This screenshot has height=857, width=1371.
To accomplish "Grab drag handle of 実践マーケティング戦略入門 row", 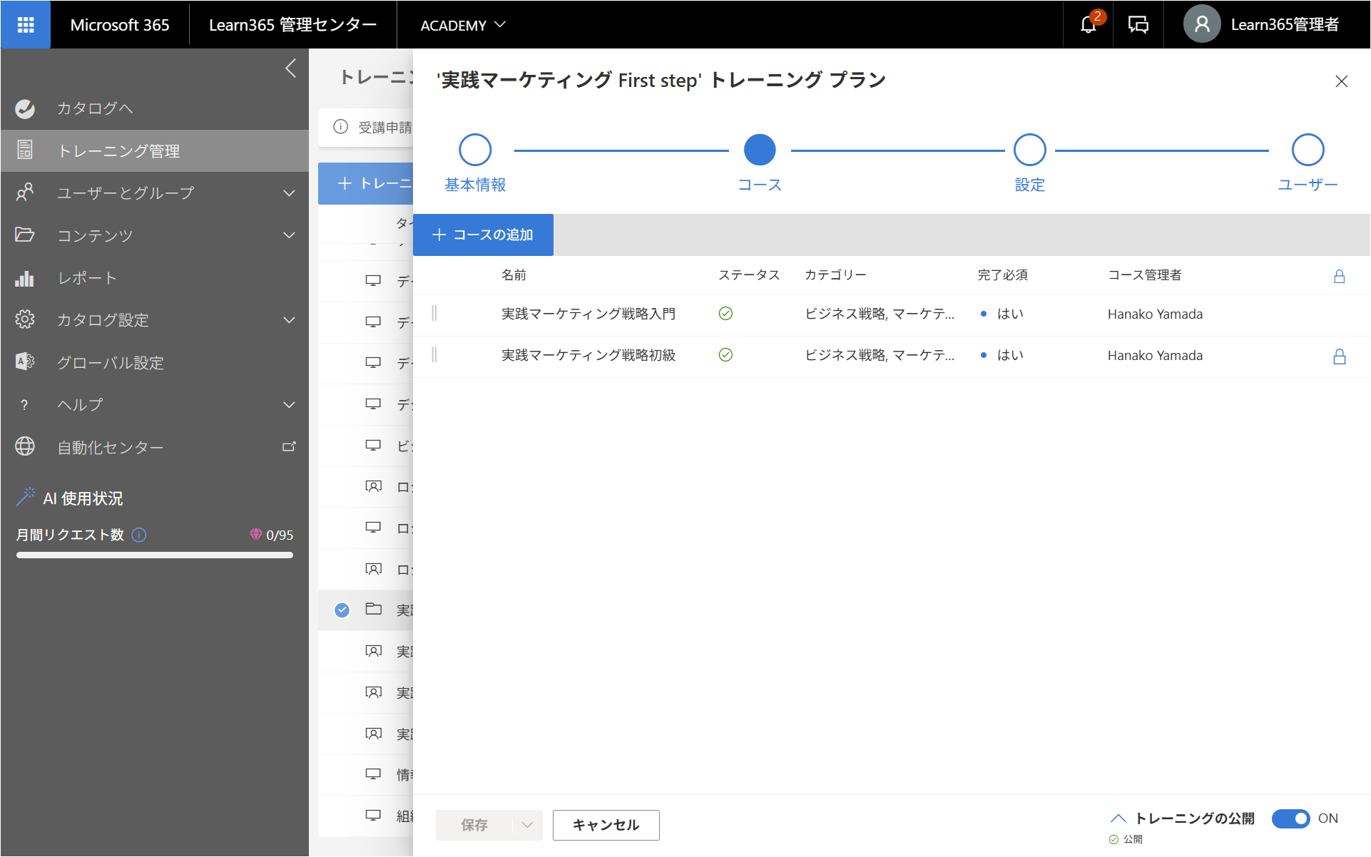I will pyautogui.click(x=434, y=314).
